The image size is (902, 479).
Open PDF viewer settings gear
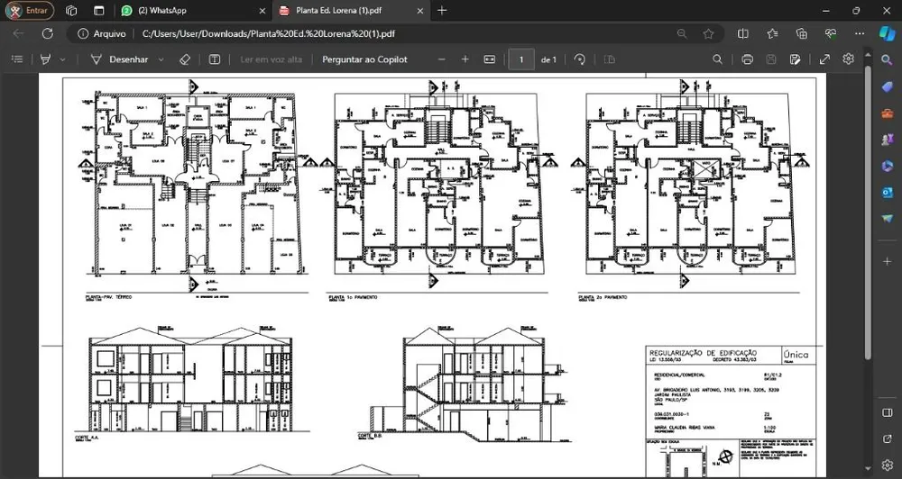pos(848,59)
